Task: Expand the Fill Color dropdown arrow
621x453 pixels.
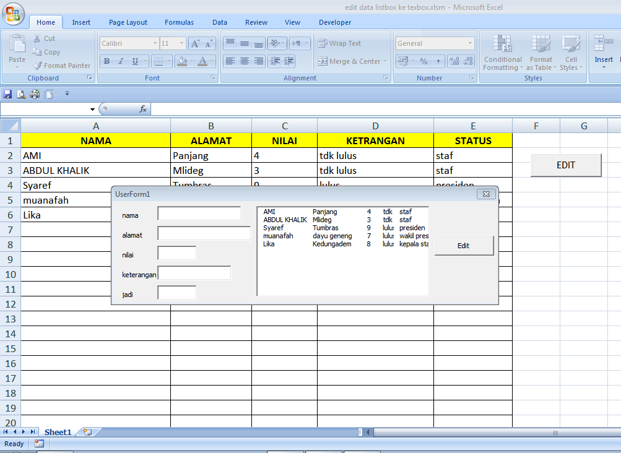Action: tap(192, 61)
